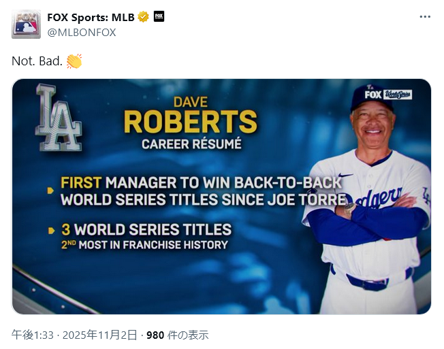Click the "2ND MOST IN FRANCHISE HISTORY" line
Image resolution: width=444 pixels, height=349 pixels.
(x=144, y=245)
